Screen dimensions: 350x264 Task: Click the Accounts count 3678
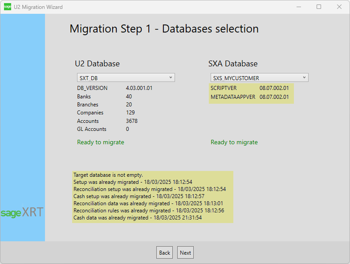point(132,121)
